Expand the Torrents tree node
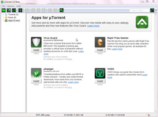 [x=3, y=15]
